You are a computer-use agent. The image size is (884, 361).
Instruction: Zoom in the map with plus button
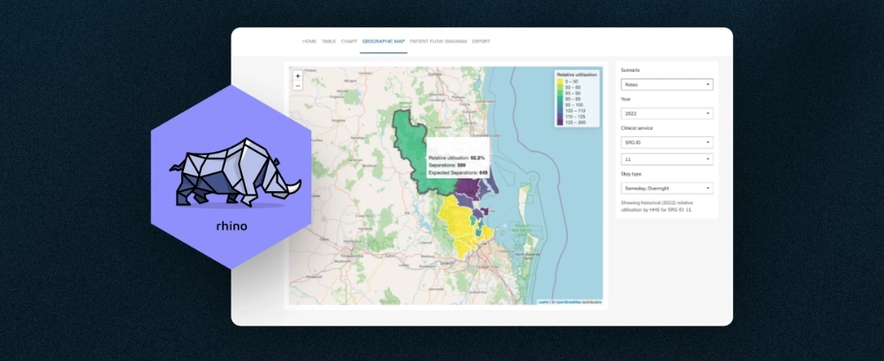pyautogui.click(x=298, y=75)
